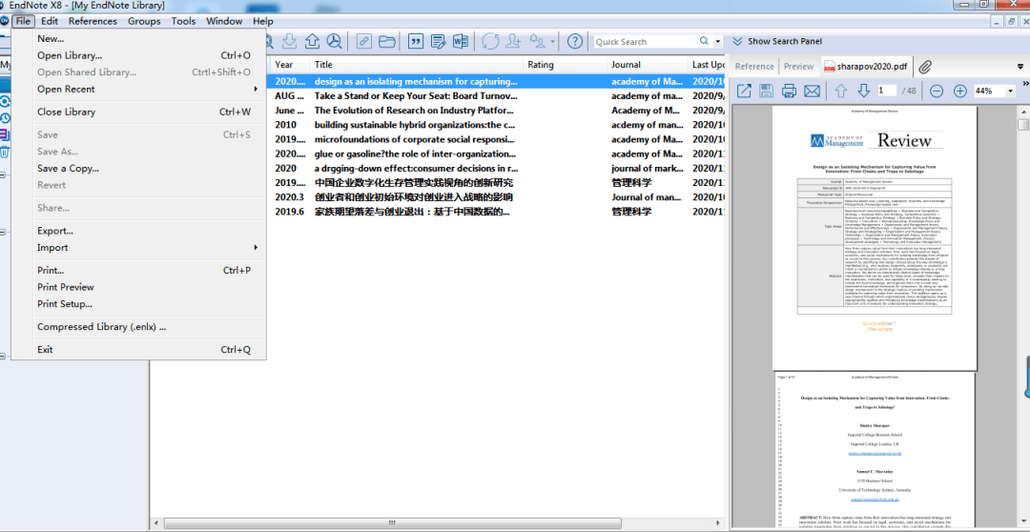Open the References menu
The height and width of the screenshot is (532, 1030).
click(93, 21)
